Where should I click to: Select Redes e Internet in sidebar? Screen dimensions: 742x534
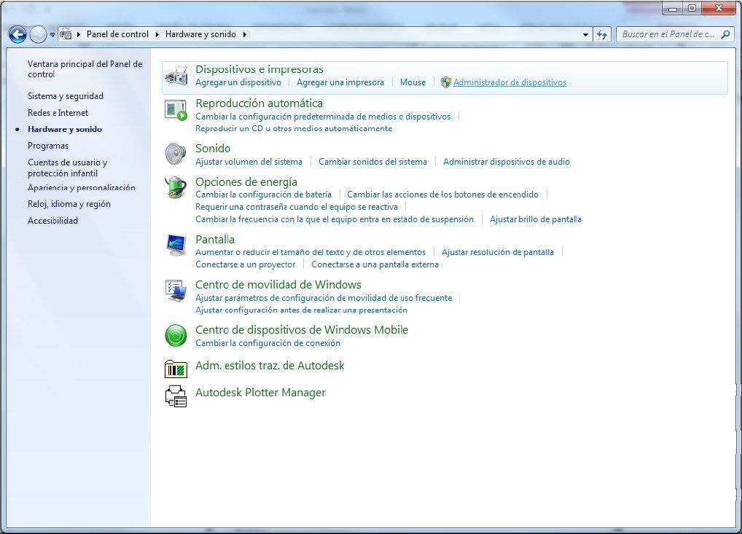pos(58,113)
